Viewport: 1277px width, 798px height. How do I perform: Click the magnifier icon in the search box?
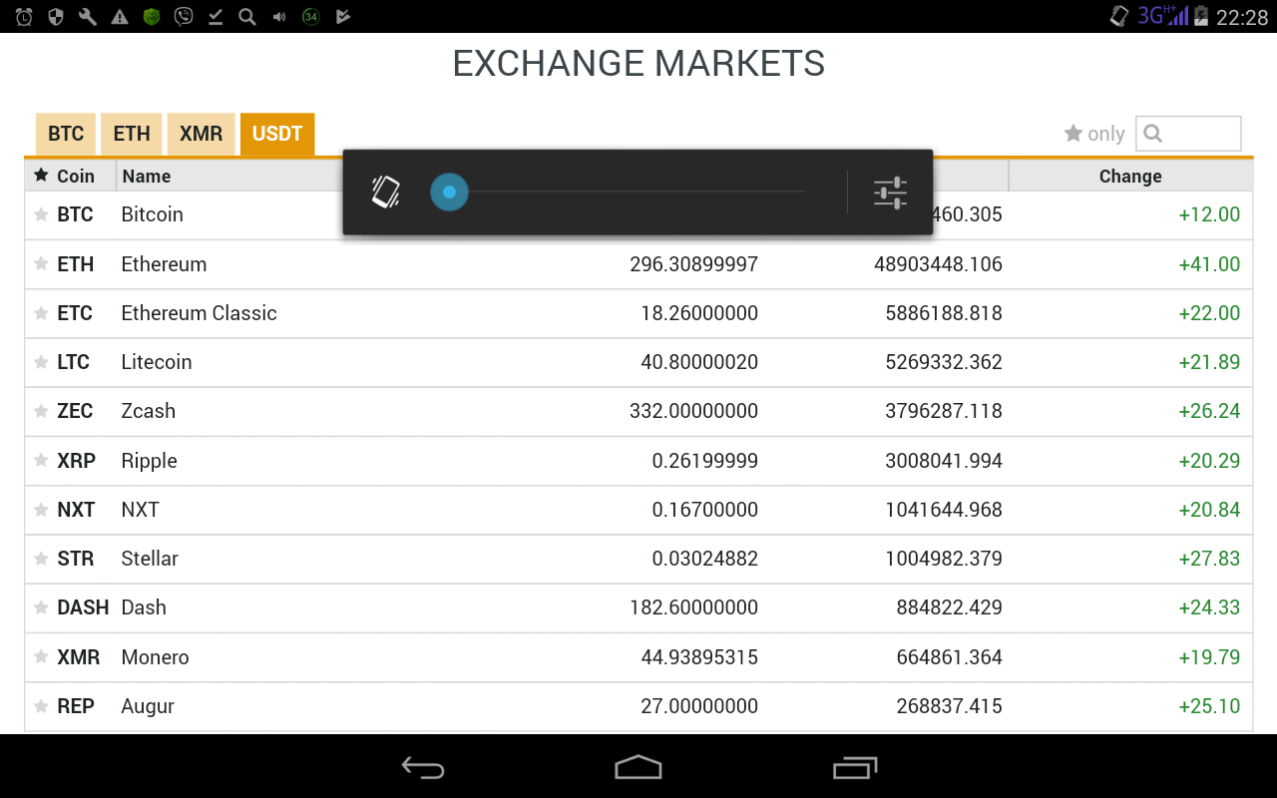click(1153, 134)
